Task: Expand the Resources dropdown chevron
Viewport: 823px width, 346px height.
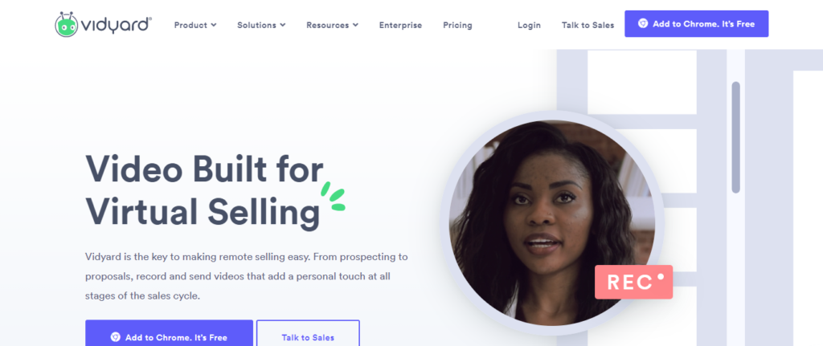Action: [355, 25]
